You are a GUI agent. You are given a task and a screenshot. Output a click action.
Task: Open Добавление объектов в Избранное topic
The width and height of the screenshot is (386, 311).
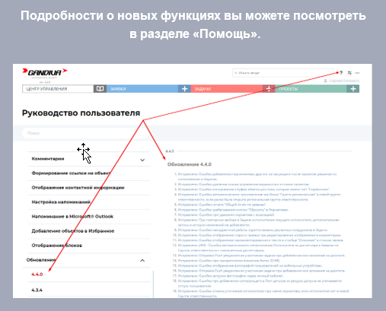click(73, 231)
